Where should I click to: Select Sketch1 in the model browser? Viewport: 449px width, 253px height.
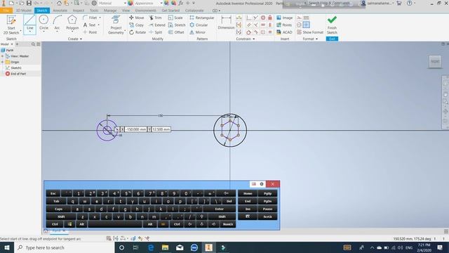16,68
